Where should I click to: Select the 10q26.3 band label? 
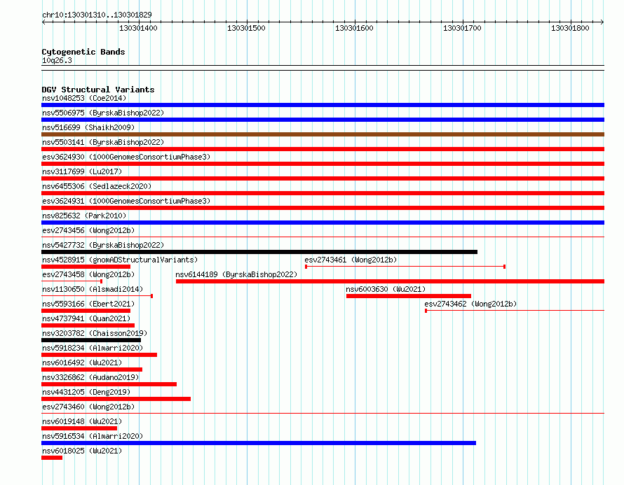57,60
